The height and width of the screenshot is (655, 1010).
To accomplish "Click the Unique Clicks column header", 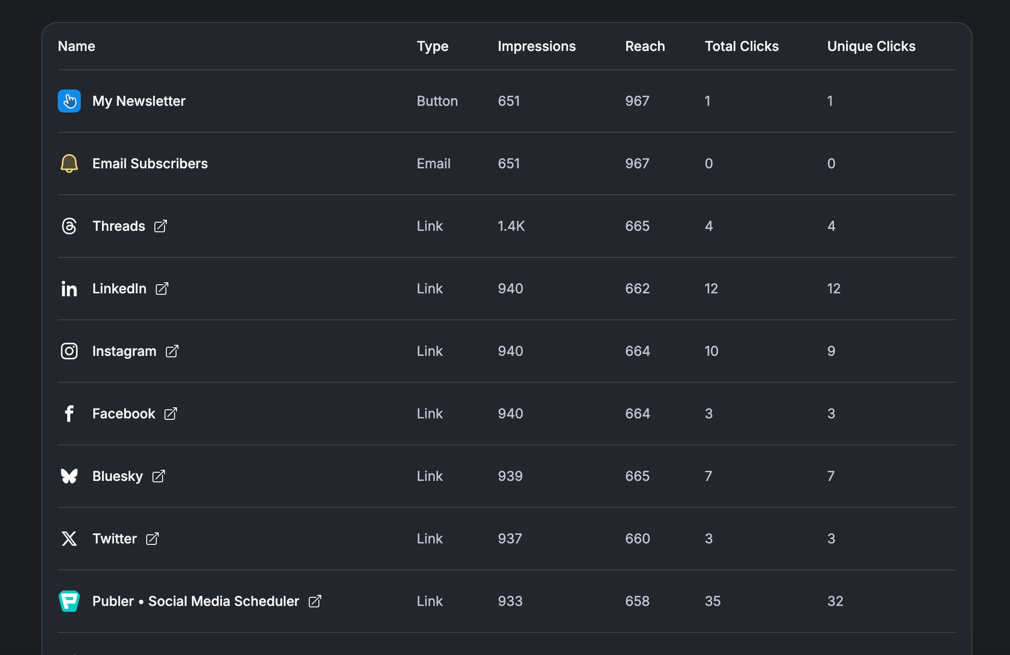I will (871, 46).
